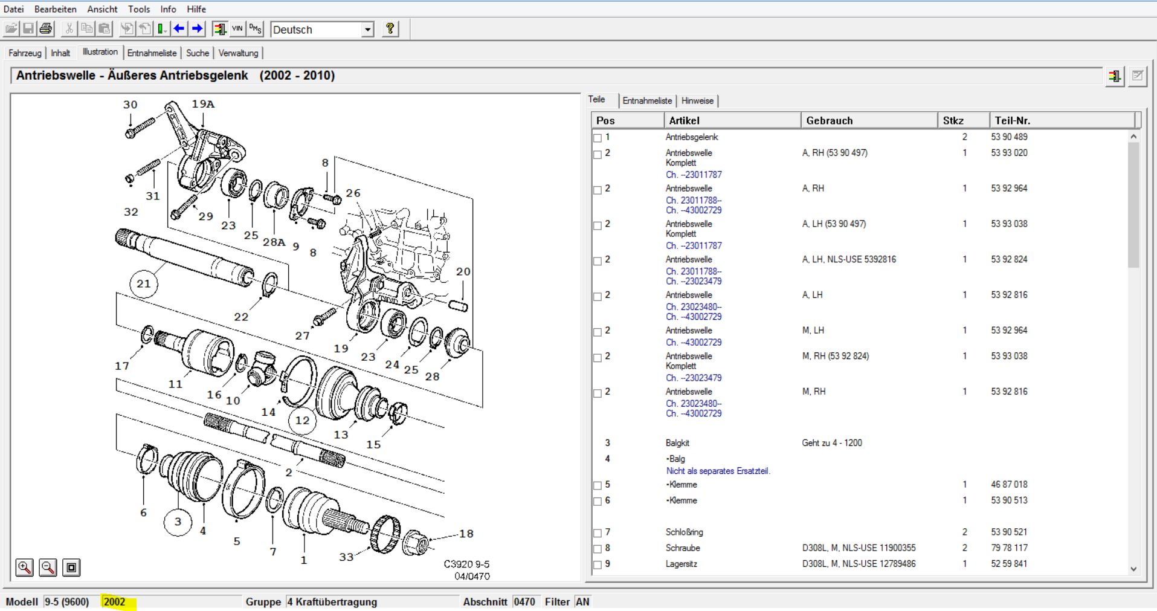Go forward with the blue right arrow

pyautogui.click(x=197, y=28)
